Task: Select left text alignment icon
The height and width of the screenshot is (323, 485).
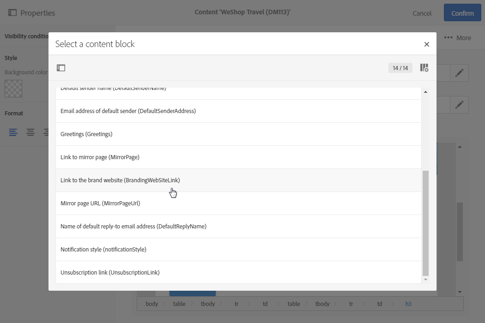Action: point(13,132)
